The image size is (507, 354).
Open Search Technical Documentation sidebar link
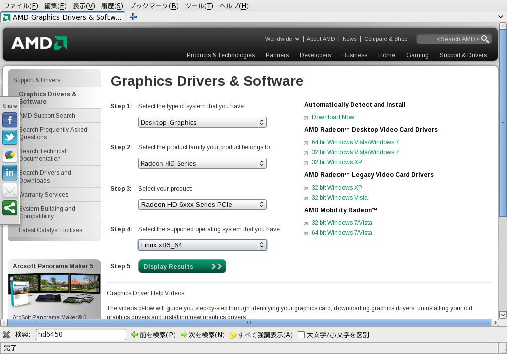pos(42,155)
